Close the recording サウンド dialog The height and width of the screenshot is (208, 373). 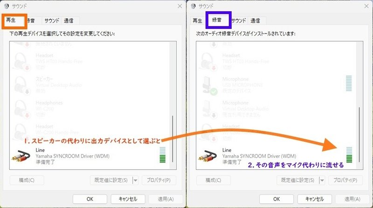pos(366,6)
